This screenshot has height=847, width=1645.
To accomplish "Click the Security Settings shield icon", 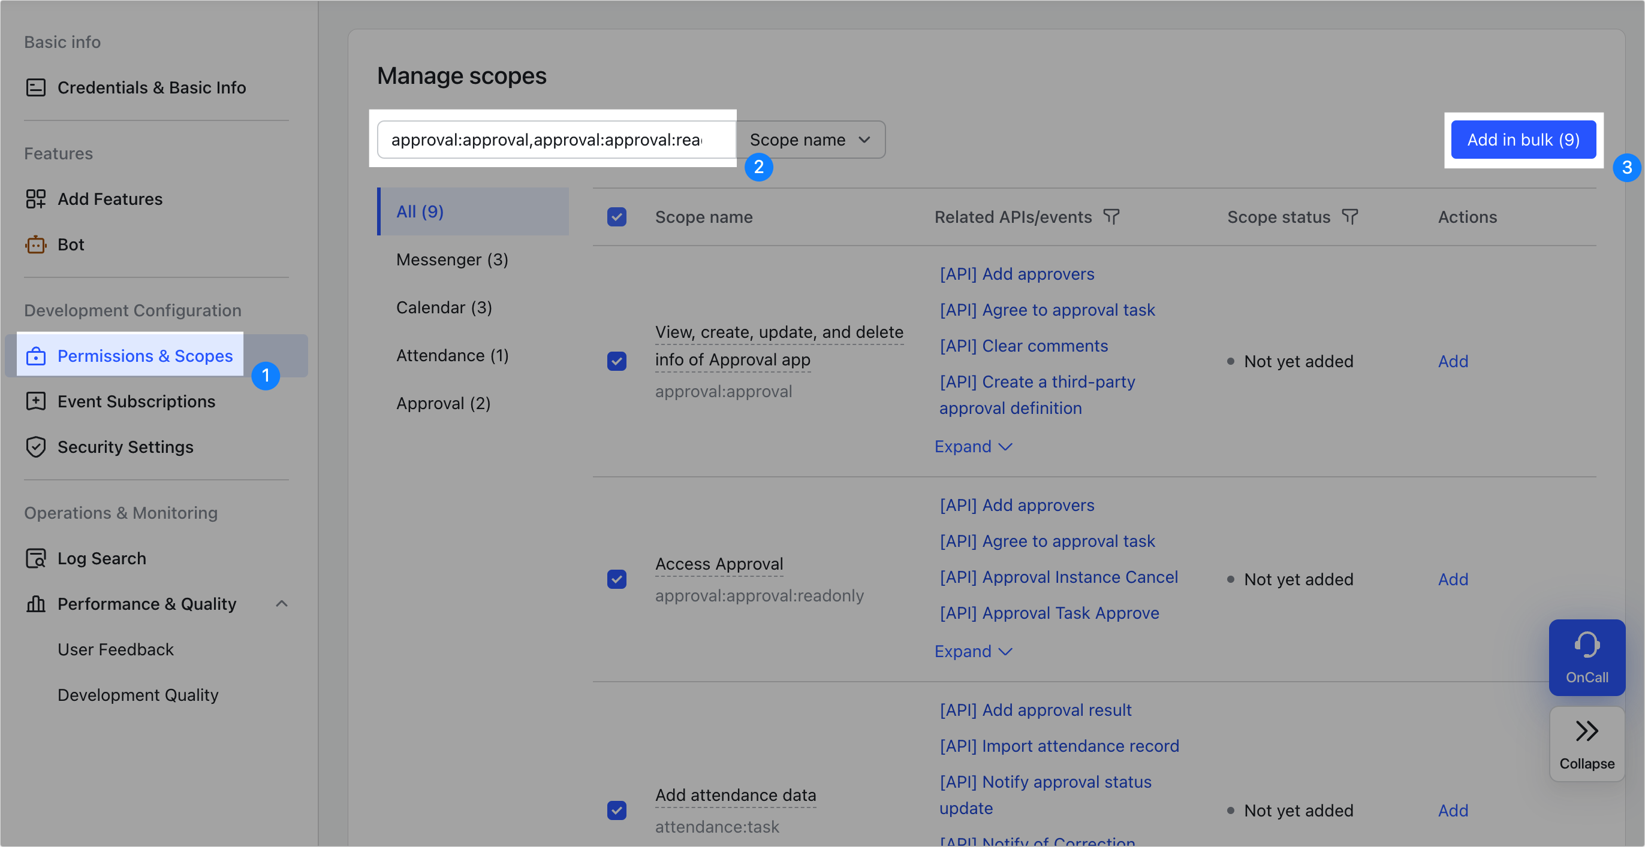I will [36, 447].
